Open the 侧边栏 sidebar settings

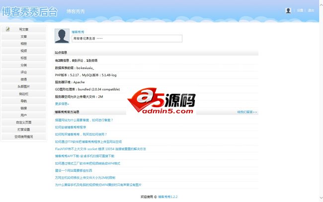coord(24,94)
